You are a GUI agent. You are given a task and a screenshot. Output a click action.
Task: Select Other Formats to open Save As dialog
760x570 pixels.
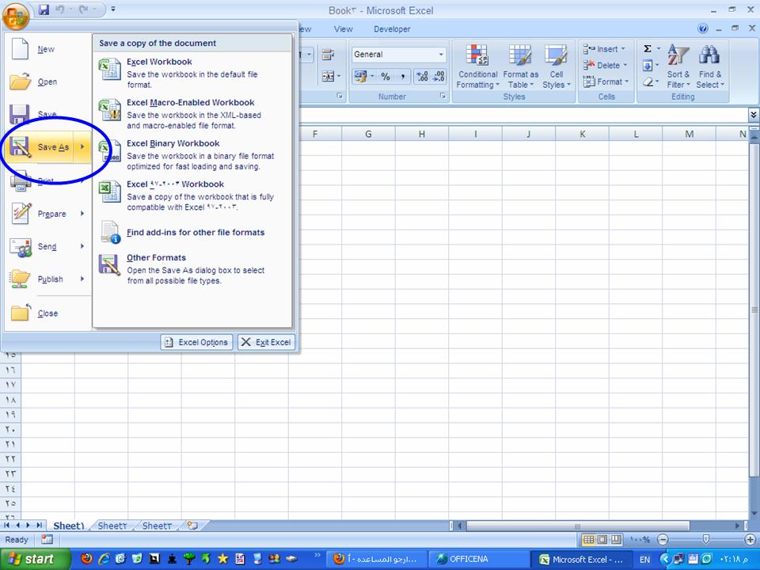point(192,268)
